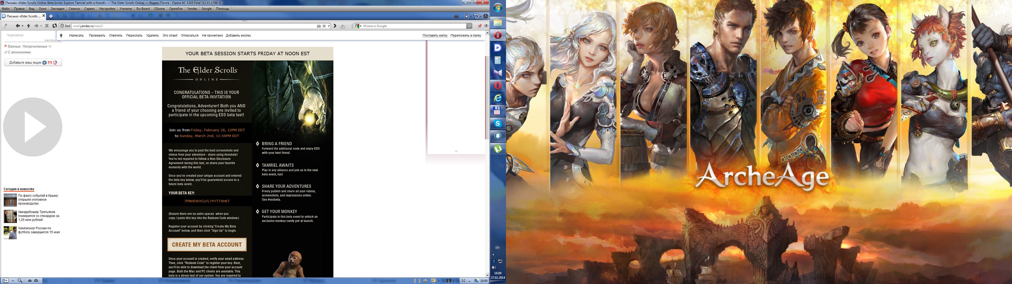Screen dimensions: 1012x284
Task: Click the Stop loading X icon
Action: [47, 26]
